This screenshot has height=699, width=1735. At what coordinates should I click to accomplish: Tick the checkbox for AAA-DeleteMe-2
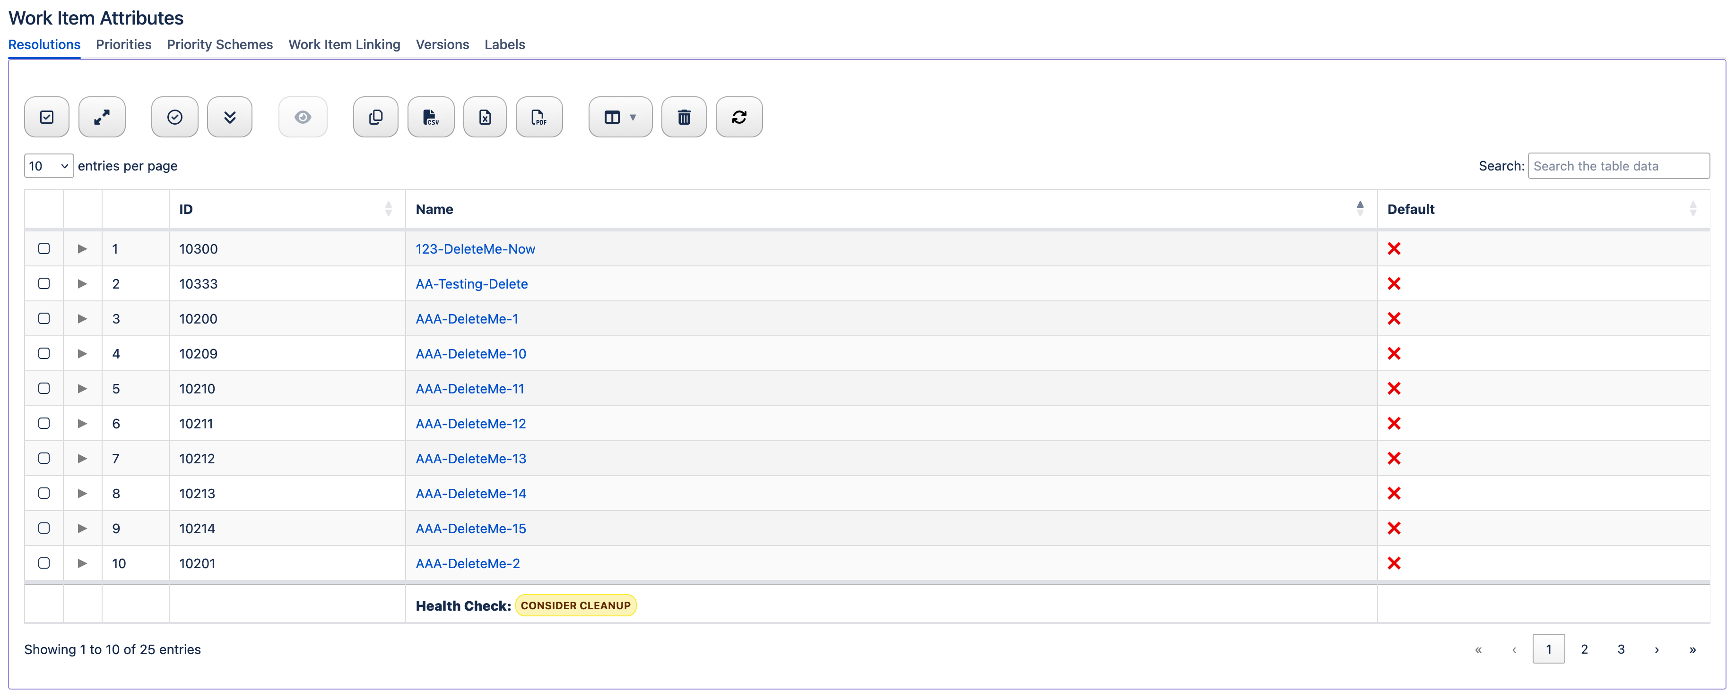(44, 563)
